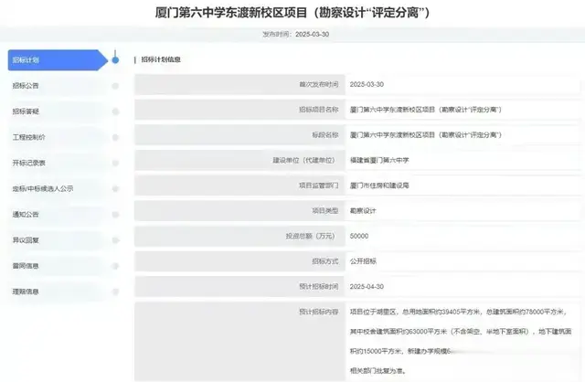This screenshot has height=382, width=585.
Task: Open the 工程控制价 tab
Action: tap(58, 137)
